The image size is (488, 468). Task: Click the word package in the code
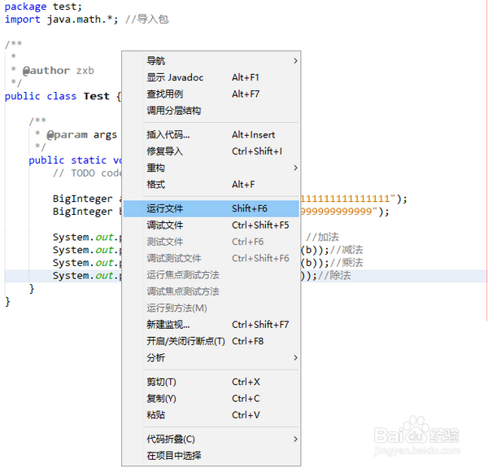point(25,7)
